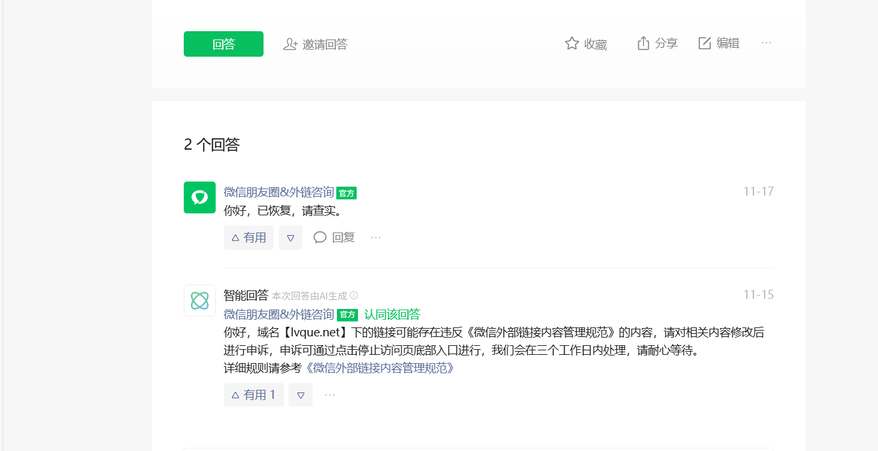Click the info icon beside 本次回答由AI生成

click(x=354, y=296)
